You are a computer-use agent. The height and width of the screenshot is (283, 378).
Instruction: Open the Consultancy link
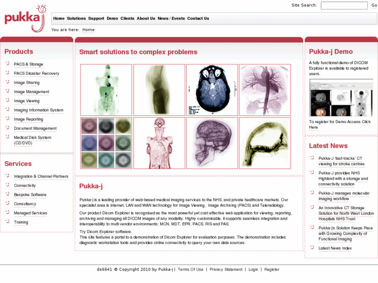click(25, 204)
